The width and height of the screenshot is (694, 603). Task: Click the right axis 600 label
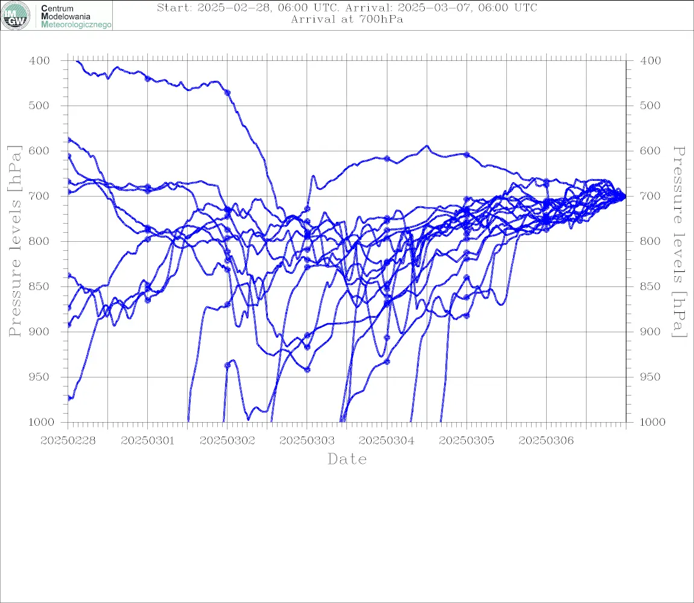(x=651, y=151)
